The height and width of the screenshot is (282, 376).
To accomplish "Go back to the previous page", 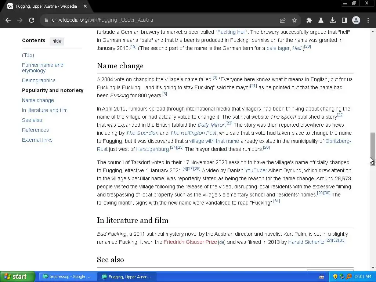I will pos(8,20).
